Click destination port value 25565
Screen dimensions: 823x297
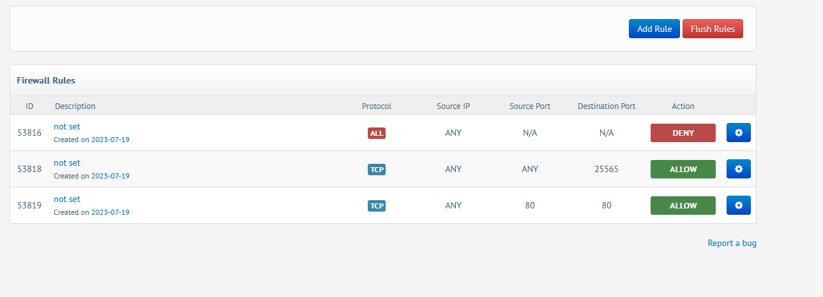tap(607, 170)
